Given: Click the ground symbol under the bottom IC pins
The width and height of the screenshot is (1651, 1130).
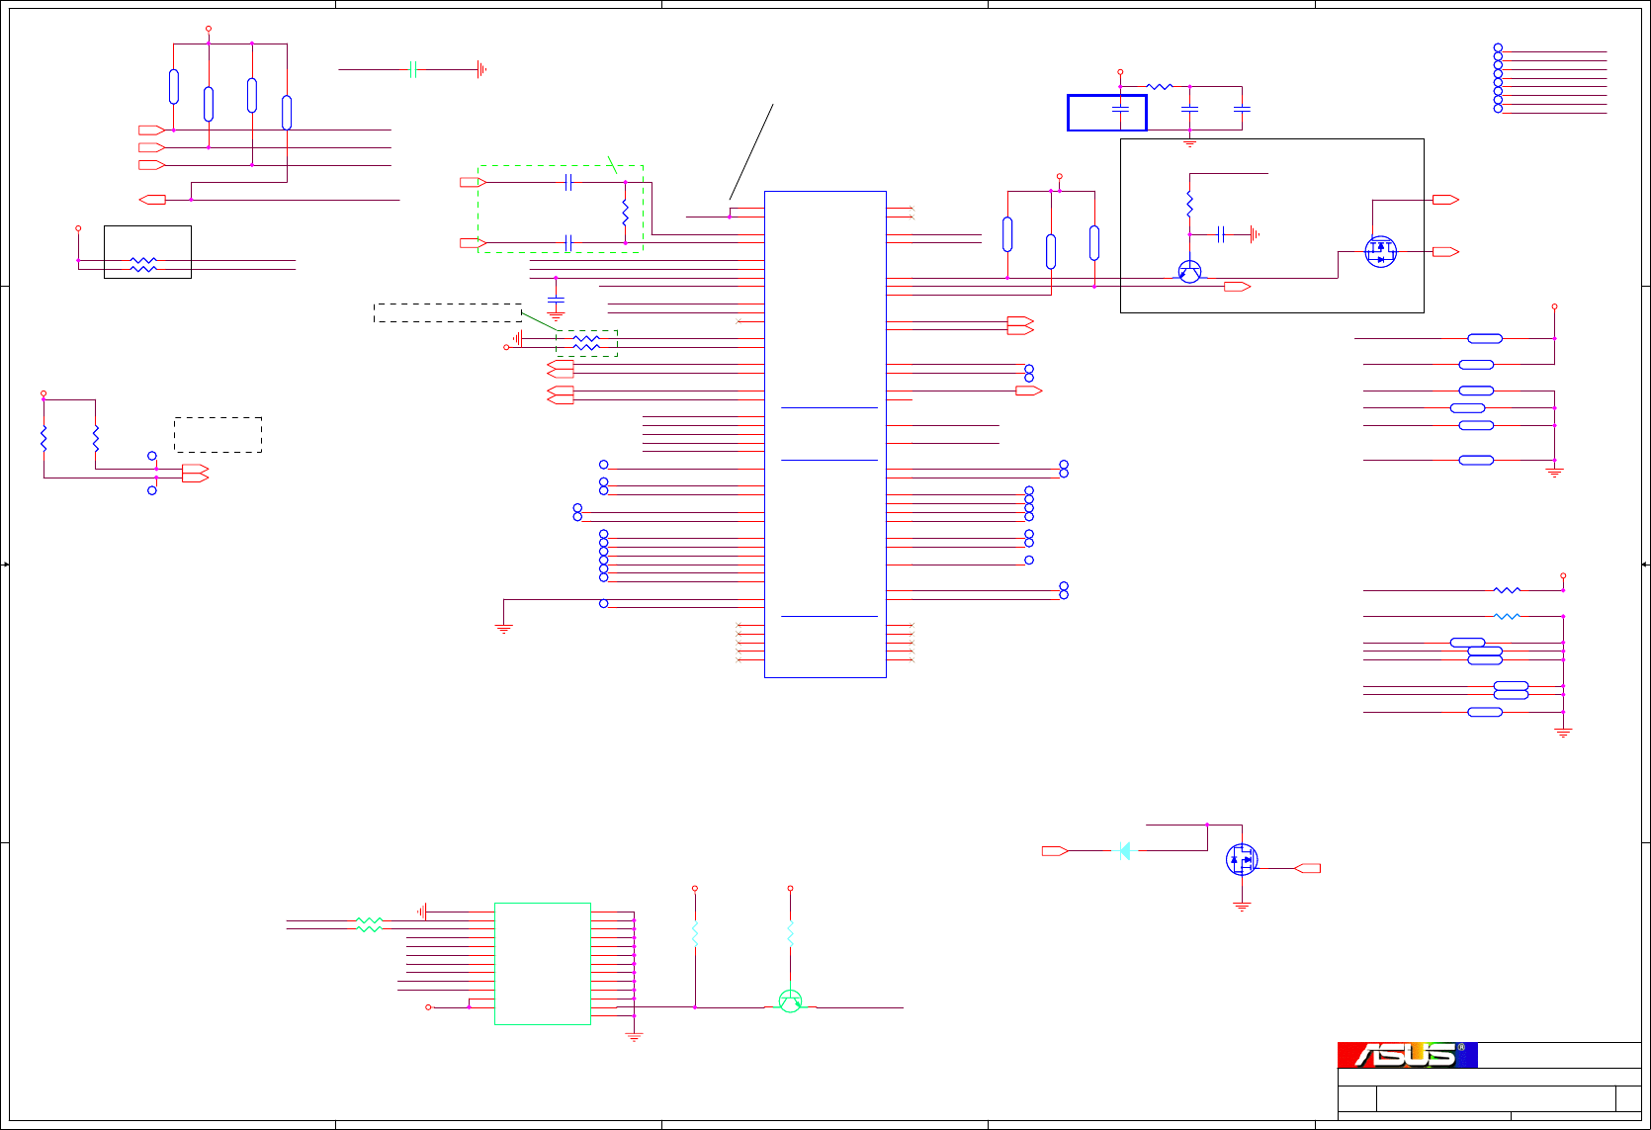Looking at the screenshot, I should pyautogui.click(x=634, y=1036).
